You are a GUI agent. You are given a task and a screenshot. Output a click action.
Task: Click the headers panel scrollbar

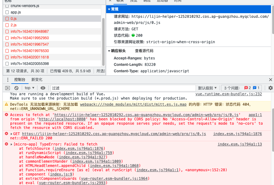coord(273,20)
